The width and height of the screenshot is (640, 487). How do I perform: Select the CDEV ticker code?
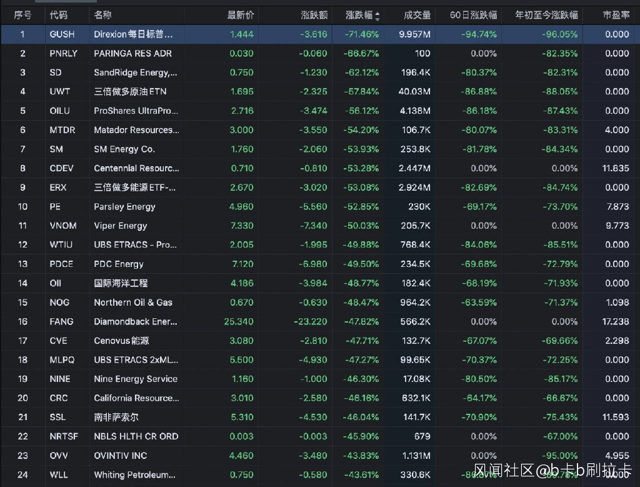coord(62,168)
